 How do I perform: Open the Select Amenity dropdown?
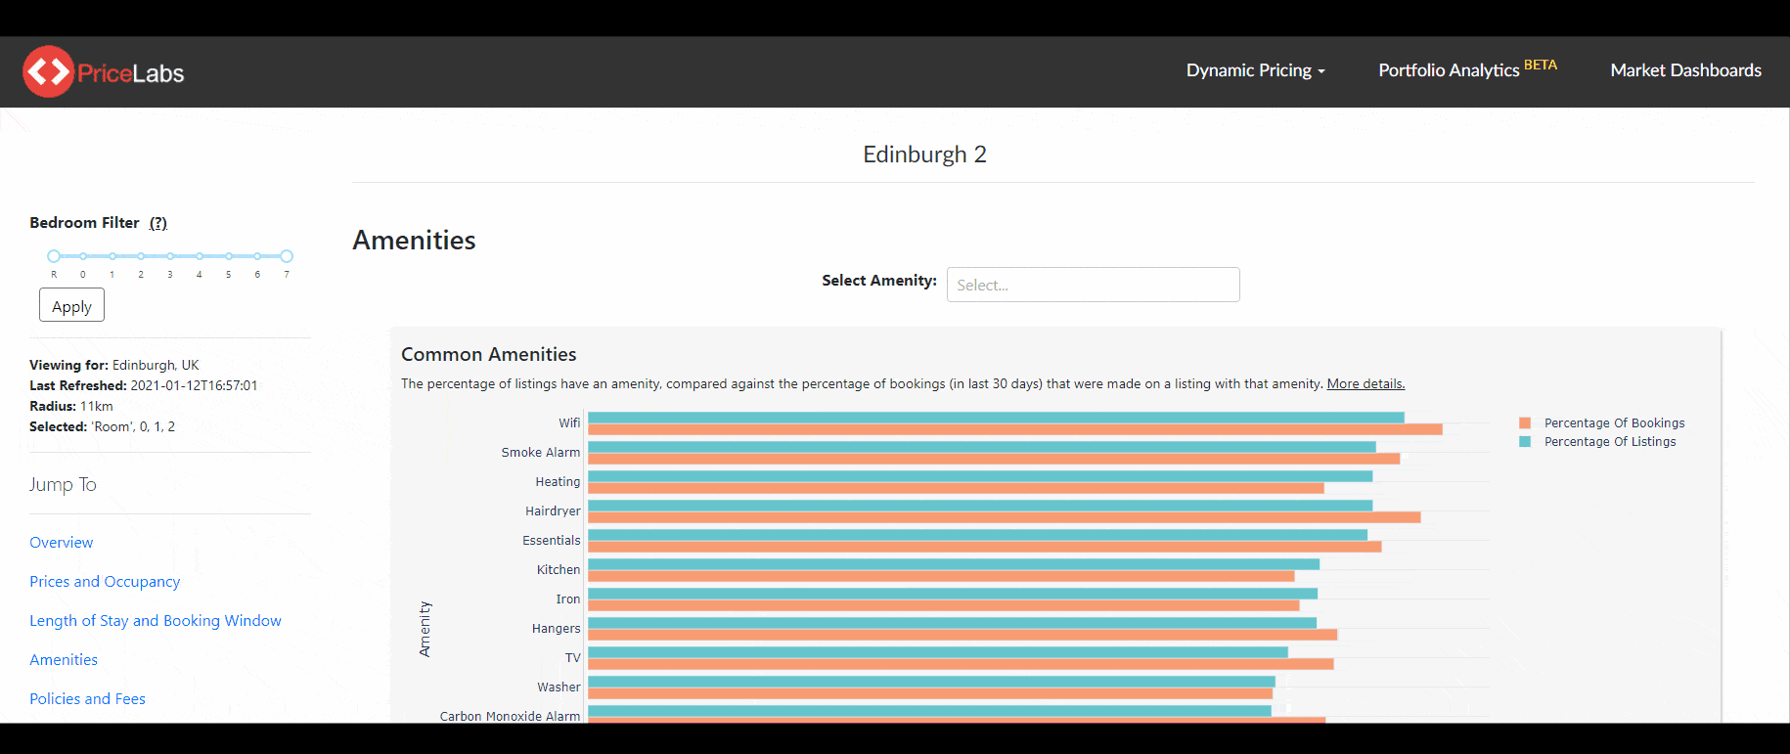tap(1093, 285)
